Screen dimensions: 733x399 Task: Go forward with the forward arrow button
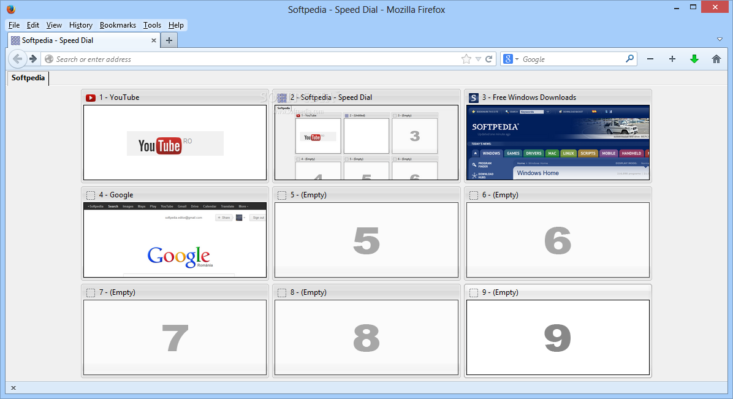(x=32, y=59)
